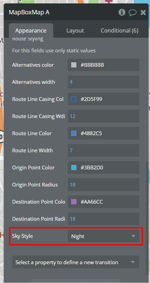This screenshot has width=150, height=283.
Task: Open the Sky Style dropdown
Action: pyautogui.click(x=104, y=236)
